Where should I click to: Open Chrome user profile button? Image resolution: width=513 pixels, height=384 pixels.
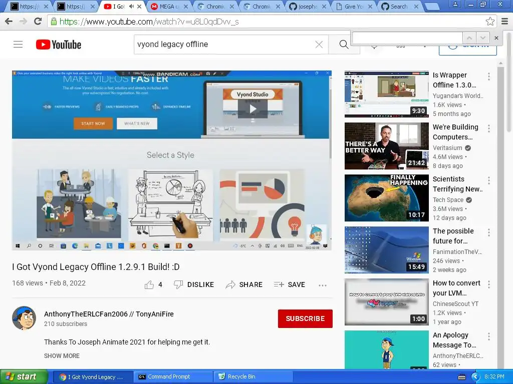click(x=455, y=4)
